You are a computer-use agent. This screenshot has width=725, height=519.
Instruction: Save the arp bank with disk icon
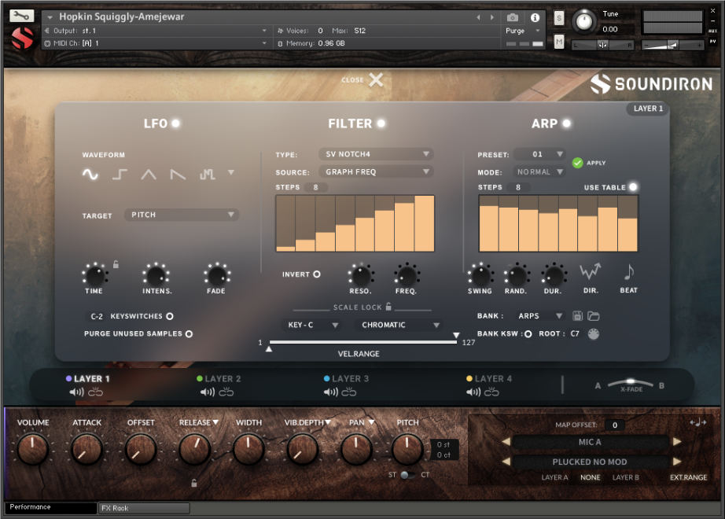578,316
